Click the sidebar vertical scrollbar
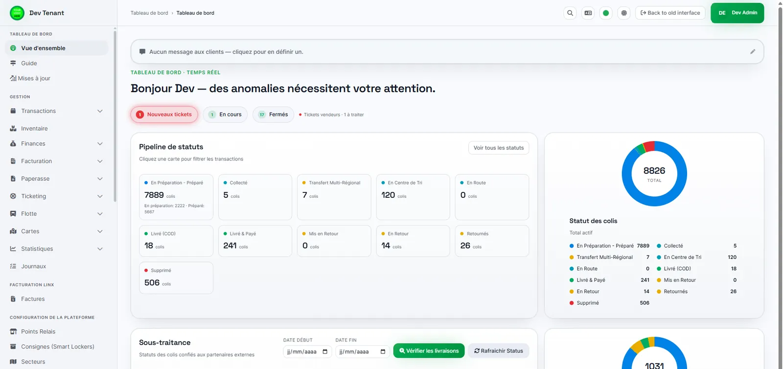 tap(115, 116)
